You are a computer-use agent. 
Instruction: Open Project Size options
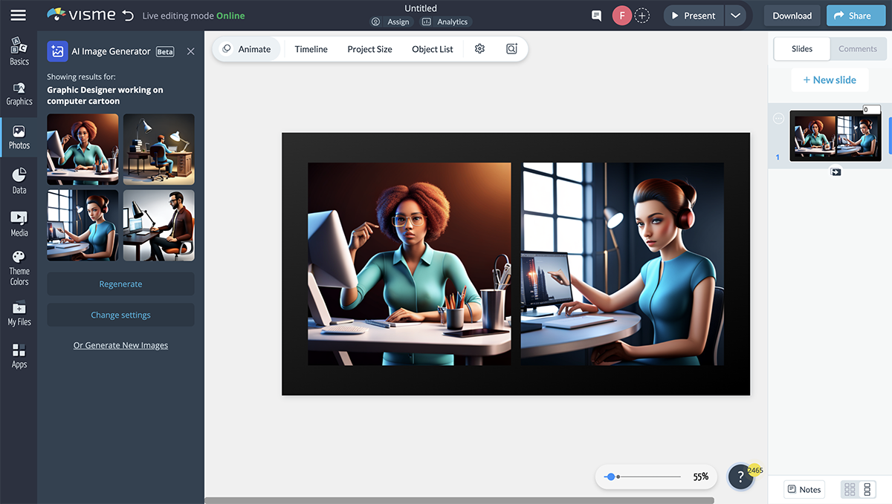point(369,49)
